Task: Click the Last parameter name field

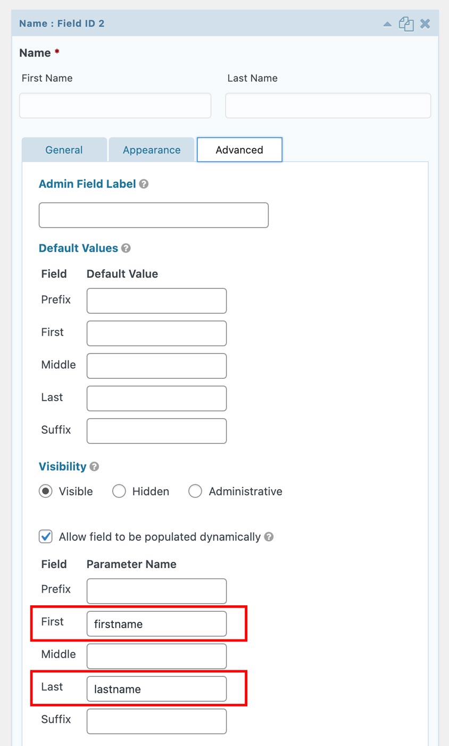Action: point(156,689)
